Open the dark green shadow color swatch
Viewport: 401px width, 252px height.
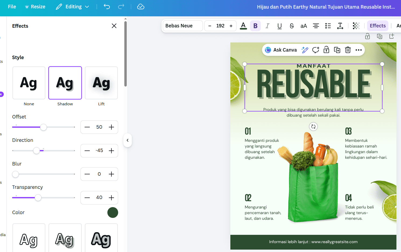[x=112, y=213]
